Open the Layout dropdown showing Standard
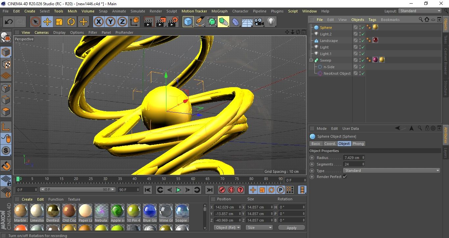 click(420, 11)
